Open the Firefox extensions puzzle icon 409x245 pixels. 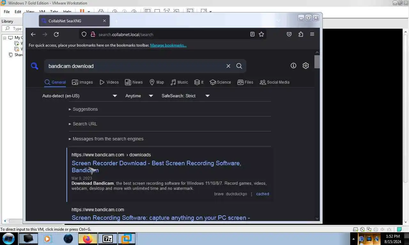click(301, 34)
